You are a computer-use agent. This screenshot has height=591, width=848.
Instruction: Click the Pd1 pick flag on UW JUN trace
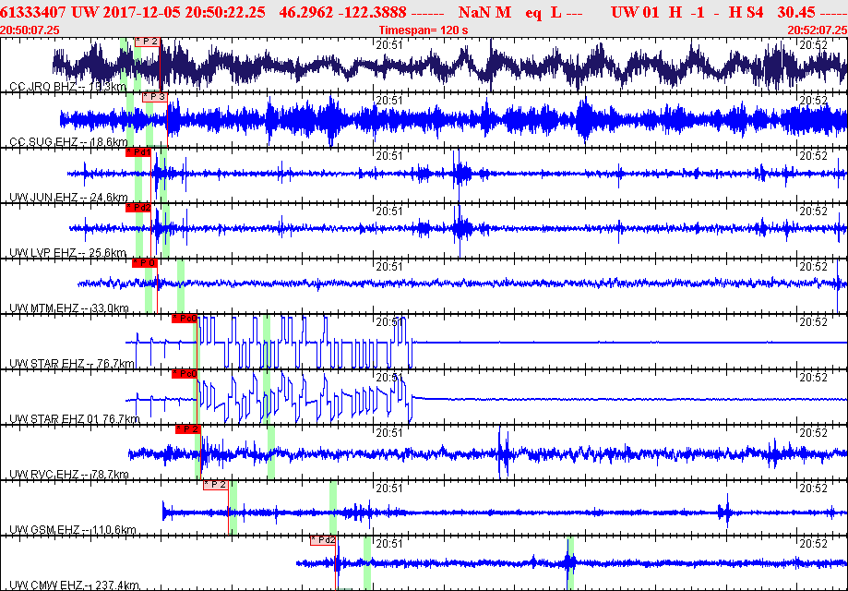137,152
